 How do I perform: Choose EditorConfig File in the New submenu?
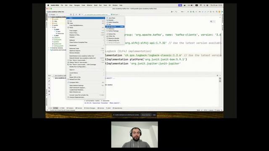coord(115,41)
